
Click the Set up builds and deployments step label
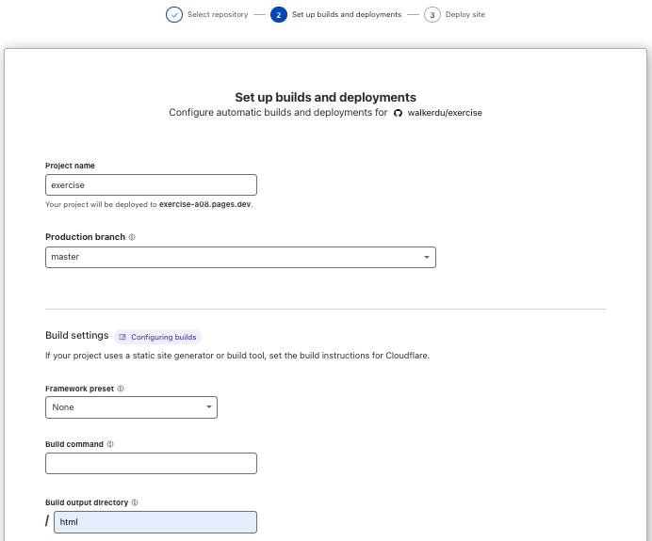click(x=347, y=15)
